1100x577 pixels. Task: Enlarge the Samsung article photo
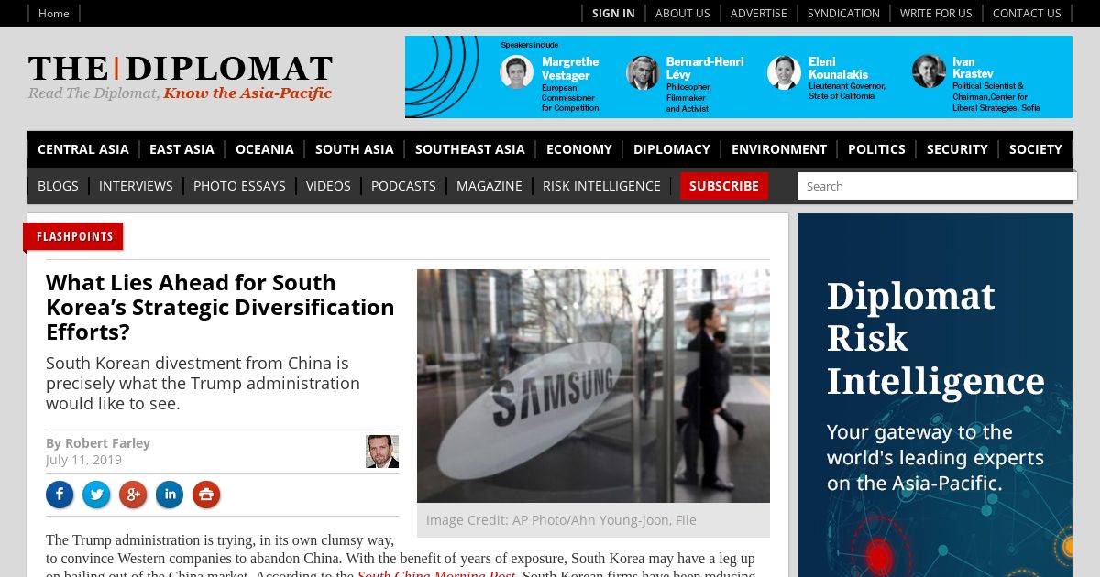coord(593,386)
